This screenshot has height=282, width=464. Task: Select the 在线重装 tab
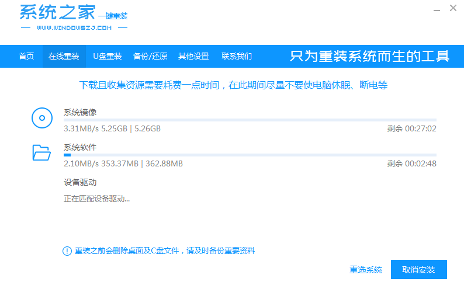[64, 57]
